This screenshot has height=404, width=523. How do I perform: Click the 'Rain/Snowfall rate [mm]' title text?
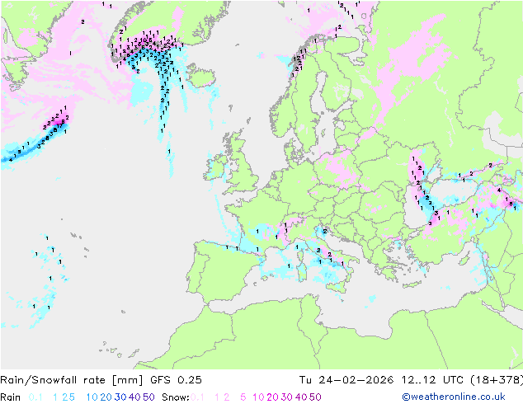(x=72, y=380)
